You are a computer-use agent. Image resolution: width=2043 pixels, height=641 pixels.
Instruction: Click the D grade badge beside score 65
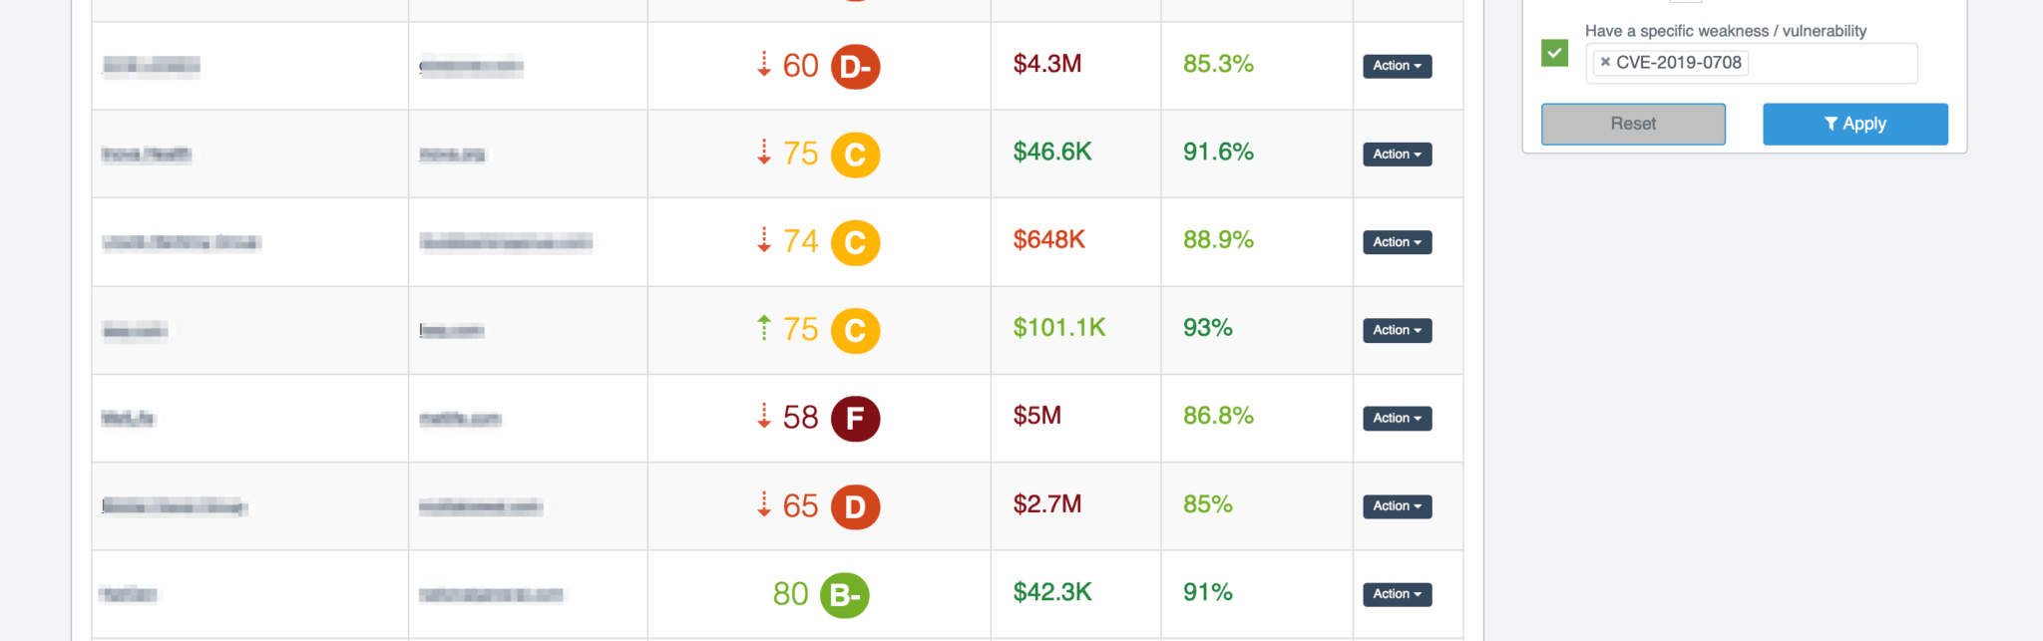[x=855, y=507]
